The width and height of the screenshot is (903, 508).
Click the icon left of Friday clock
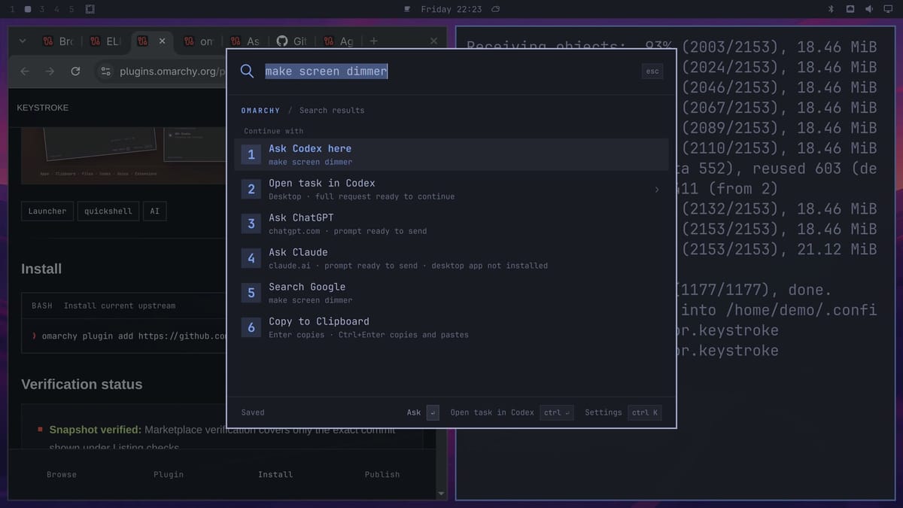coord(407,9)
